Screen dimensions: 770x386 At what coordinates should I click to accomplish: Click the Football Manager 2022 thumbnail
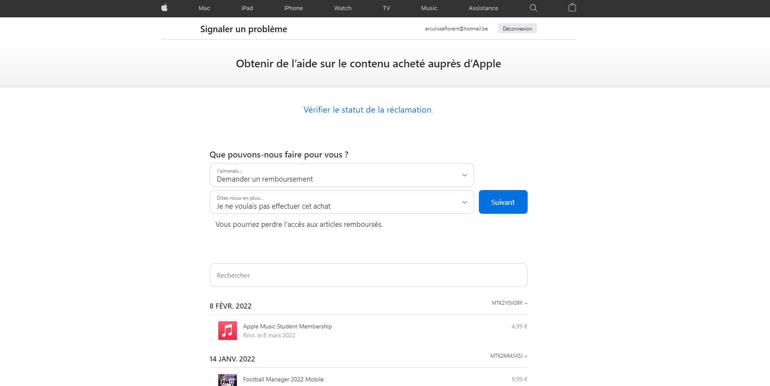click(228, 380)
